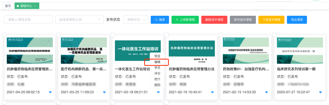Open the 临床研究系列培训课程第一期 thumbnail

tap(300, 51)
